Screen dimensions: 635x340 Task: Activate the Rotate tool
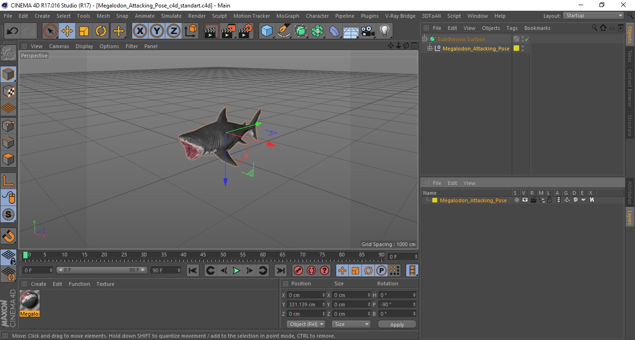click(x=101, y=31)
